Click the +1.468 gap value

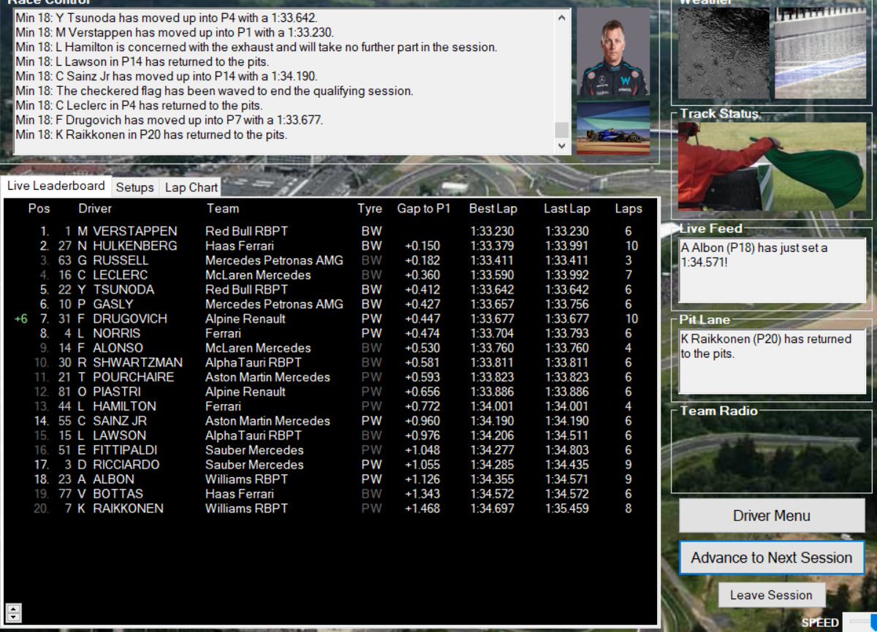pos(422,509)
